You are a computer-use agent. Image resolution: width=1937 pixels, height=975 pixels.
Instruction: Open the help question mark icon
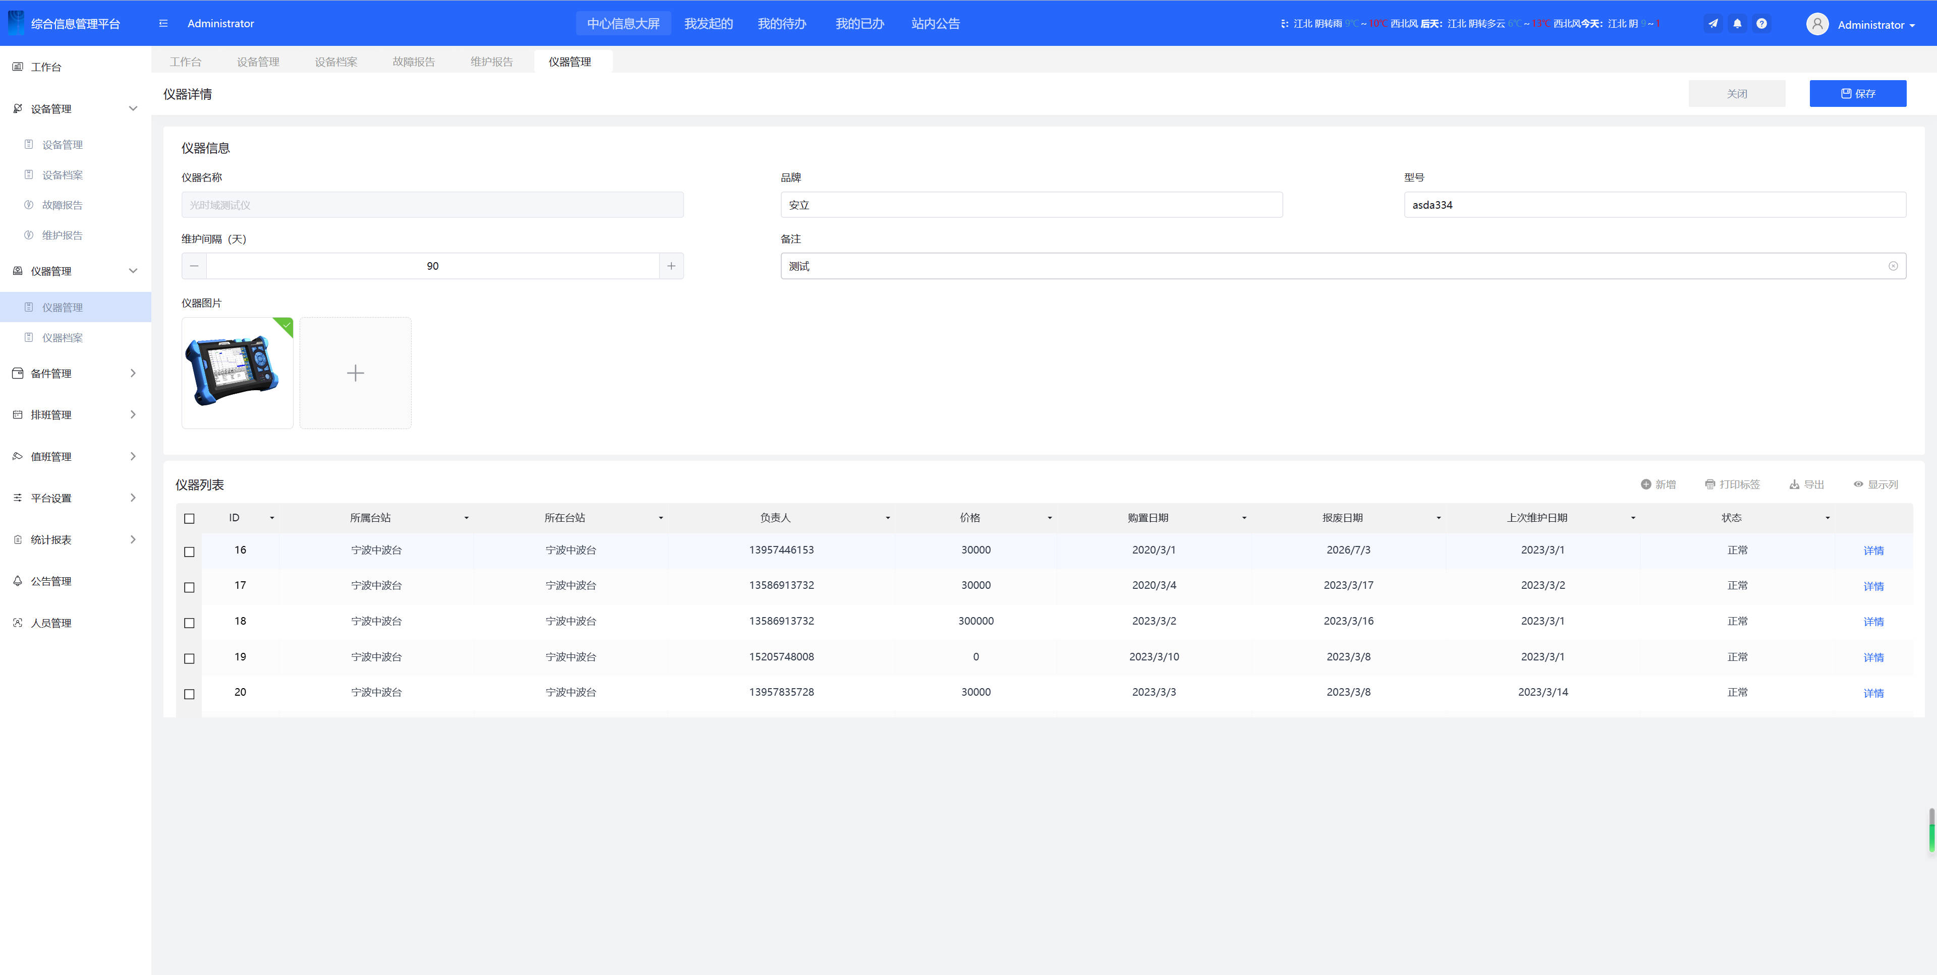(x=1761, y=23)
